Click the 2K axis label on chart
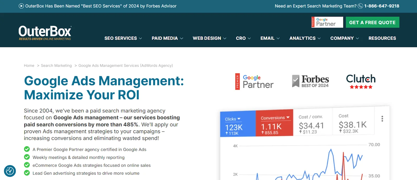 (x=235, y=174)
